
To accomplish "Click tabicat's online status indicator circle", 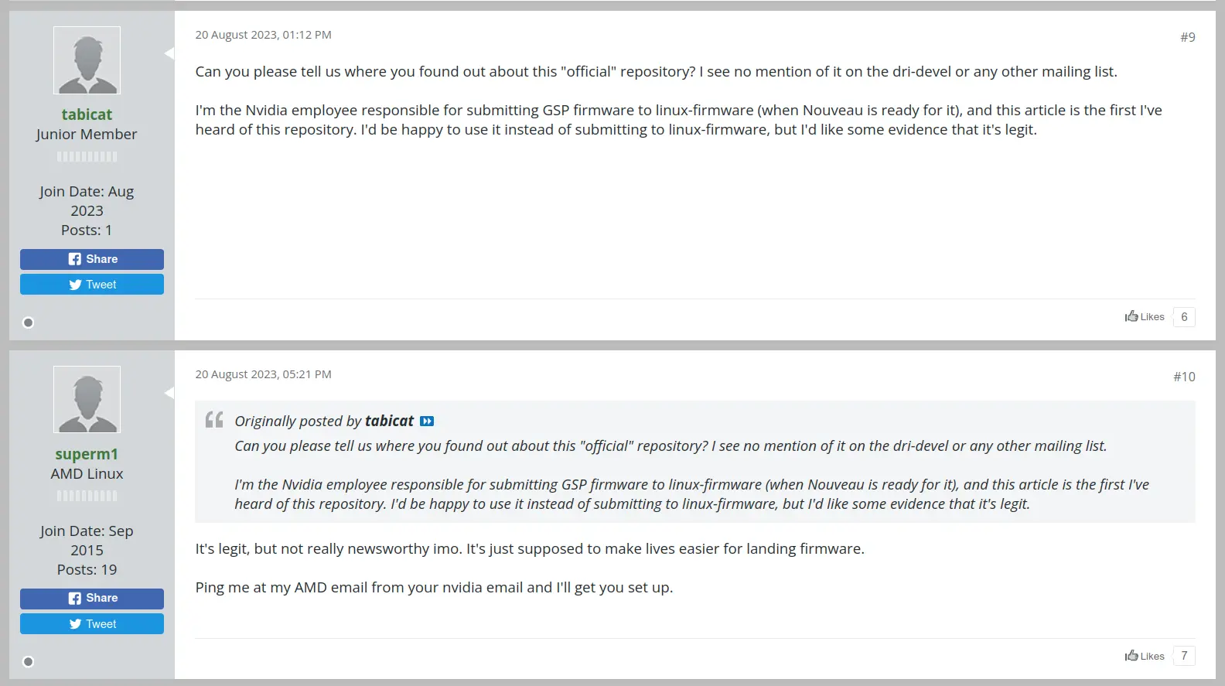I will pos(29,323).
